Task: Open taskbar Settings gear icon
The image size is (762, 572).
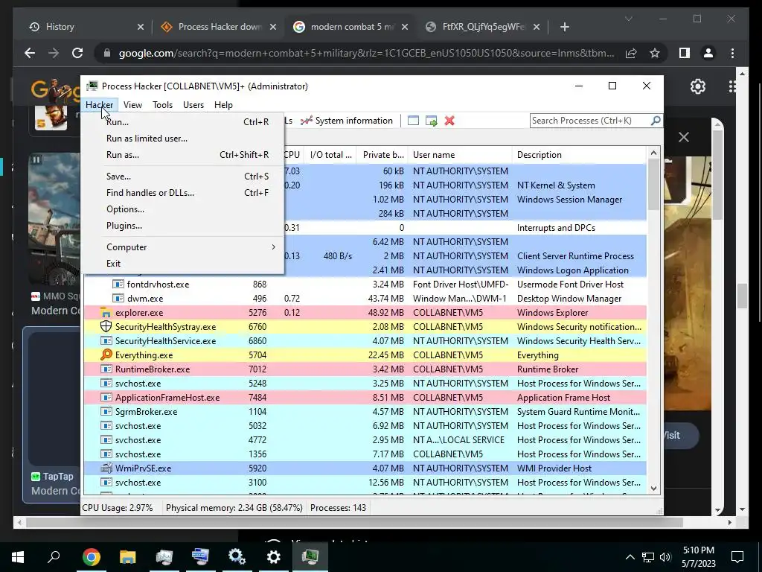Action: (274, 556)
